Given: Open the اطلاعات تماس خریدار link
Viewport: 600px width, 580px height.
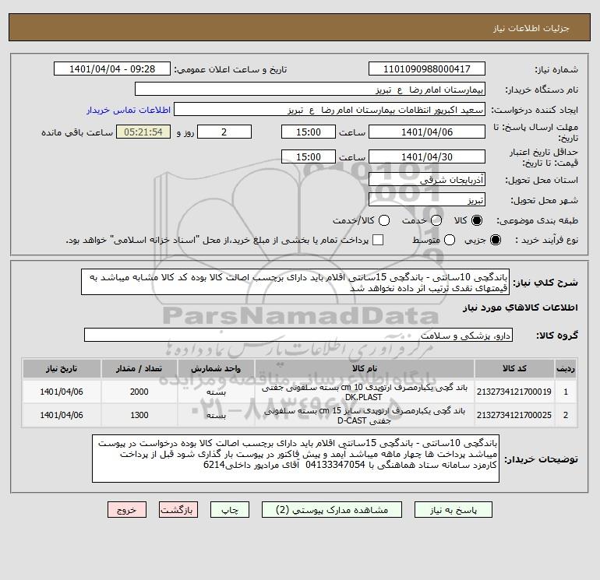Looking at the screenshot, I should 129,110.
